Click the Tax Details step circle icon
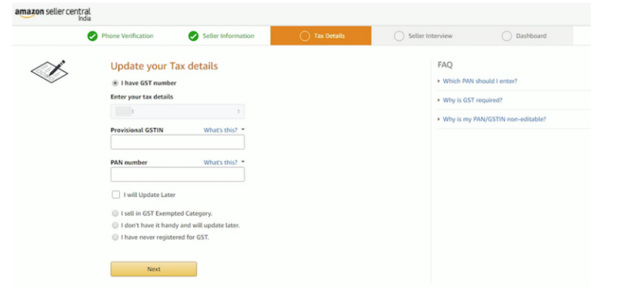The height and width of the screenshot is (289, 642). 305,36
